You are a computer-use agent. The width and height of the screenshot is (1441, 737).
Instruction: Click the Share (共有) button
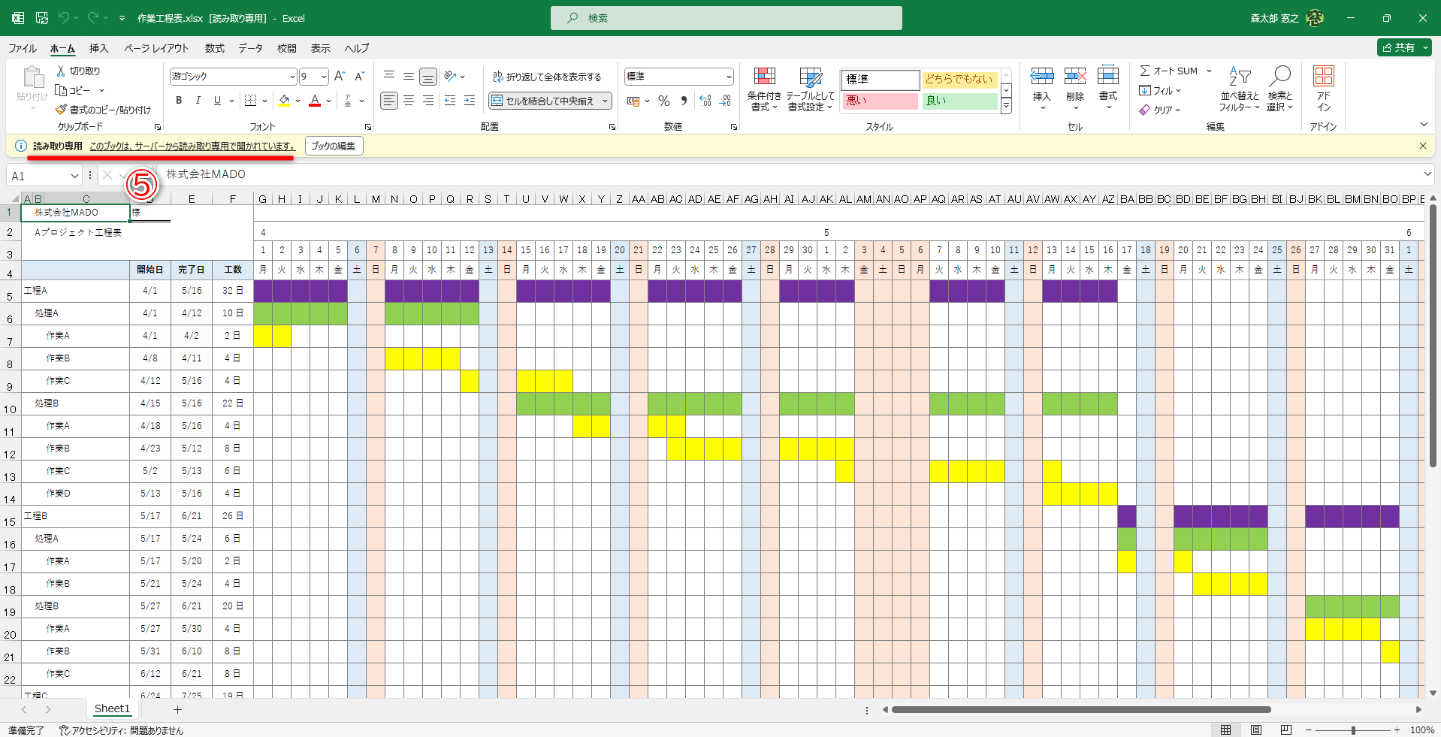click(x=1404, y=47)
